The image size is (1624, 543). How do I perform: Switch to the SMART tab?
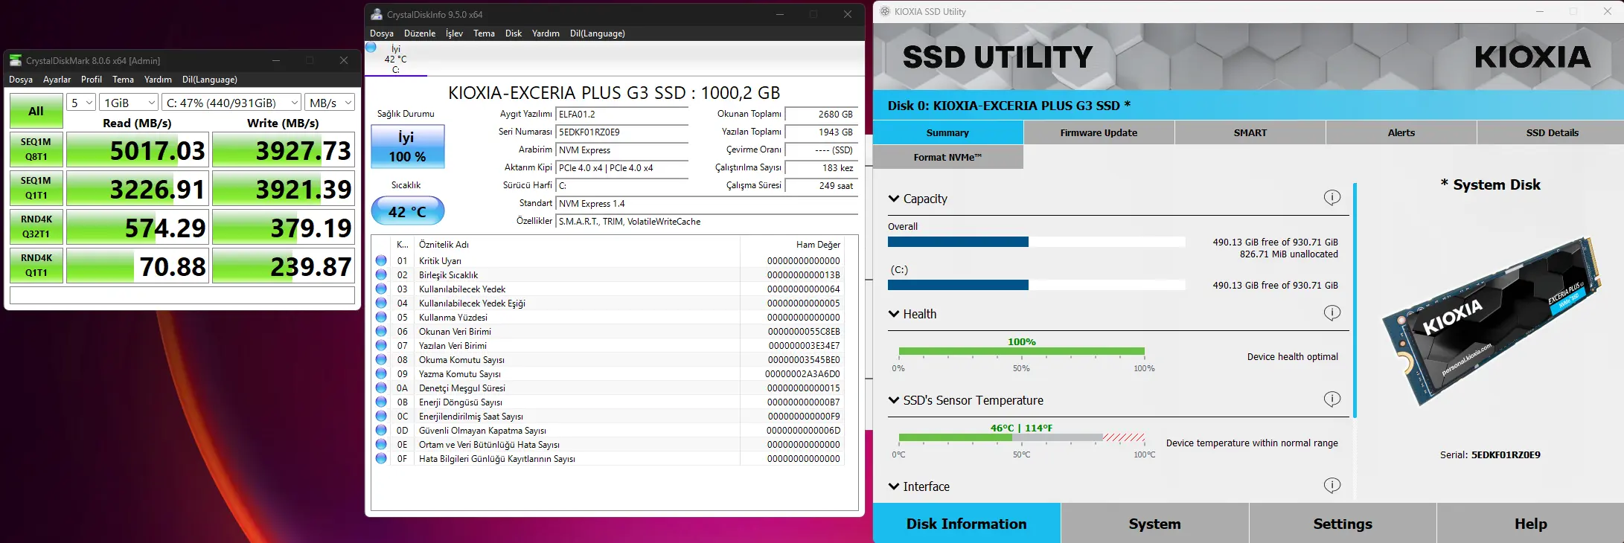[1250, 132]
